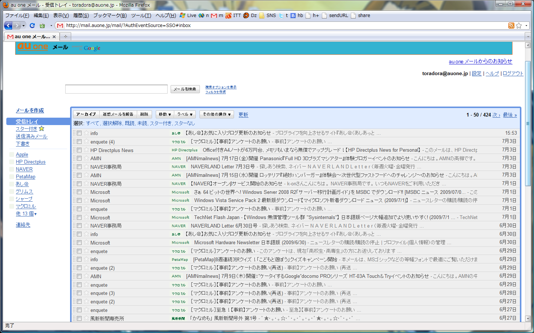The width and height of the screenshot is (534, 333).
Task: Check the HP Directplus News message
Action: pyautogui.click(x=79, y=150)
